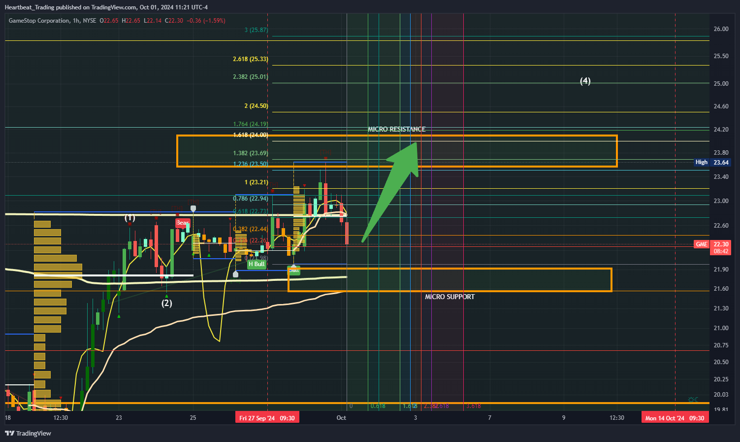Select the 1.764 (24.19) Fibonacci label

[x=251, y=124]
